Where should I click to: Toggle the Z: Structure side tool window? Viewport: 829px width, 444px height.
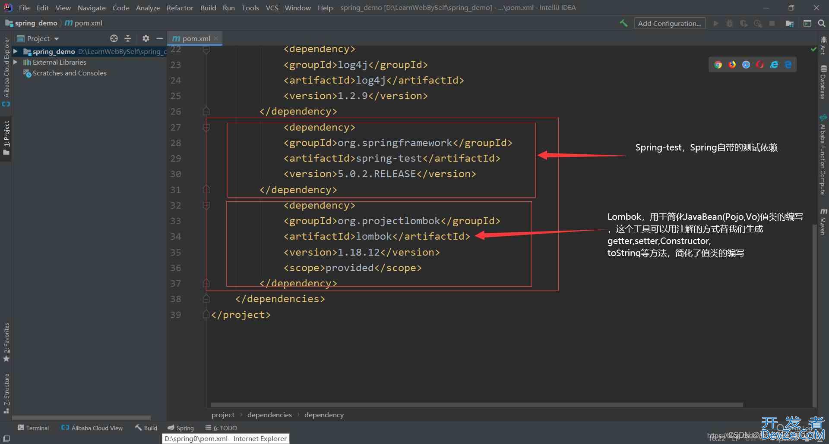click(6, 393)
